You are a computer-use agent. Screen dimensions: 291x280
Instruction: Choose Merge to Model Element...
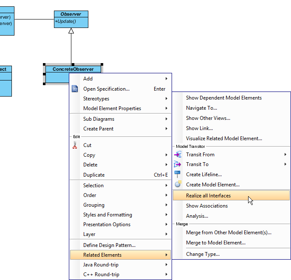click(231, 243)
